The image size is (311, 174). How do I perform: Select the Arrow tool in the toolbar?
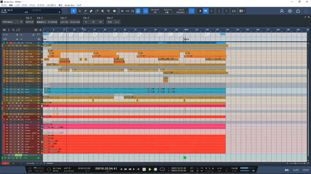point(74,11)
